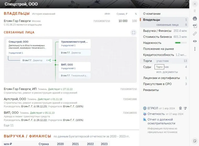Click the document-with-eye monitoring icon
Image resolution: width=199 pixels, height=146 pixels.
click(x=195, y=26)
